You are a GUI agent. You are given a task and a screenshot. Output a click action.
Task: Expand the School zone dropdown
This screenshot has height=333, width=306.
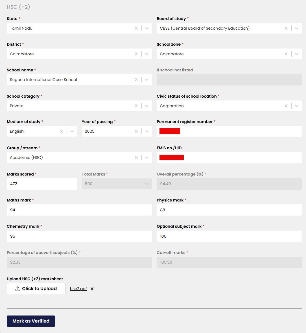297,54
